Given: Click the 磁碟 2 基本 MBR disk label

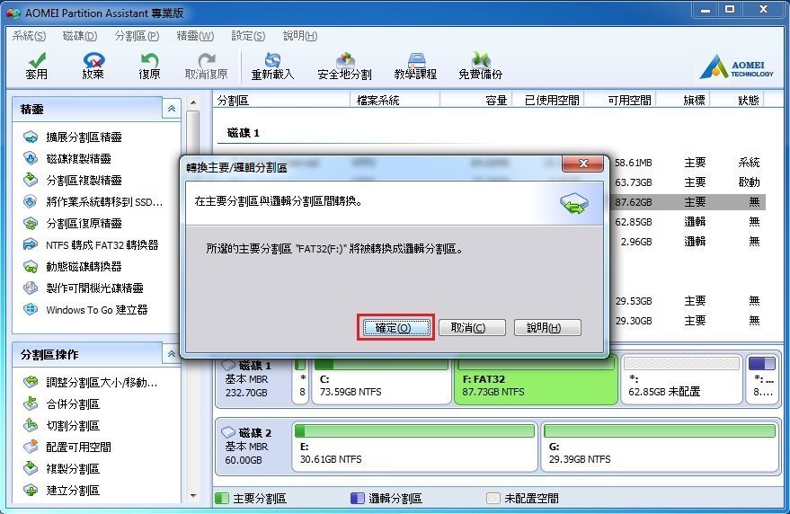Looking at the screenshot, I should click(253, 447).
